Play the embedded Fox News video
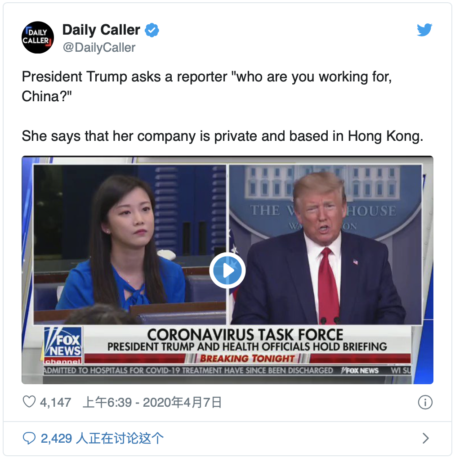Screen dimensions: 455x458 tap(227, 270)
